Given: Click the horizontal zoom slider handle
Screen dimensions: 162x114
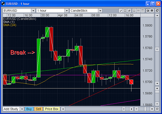Looking at the screenshot, I should (x=145, y=109).
